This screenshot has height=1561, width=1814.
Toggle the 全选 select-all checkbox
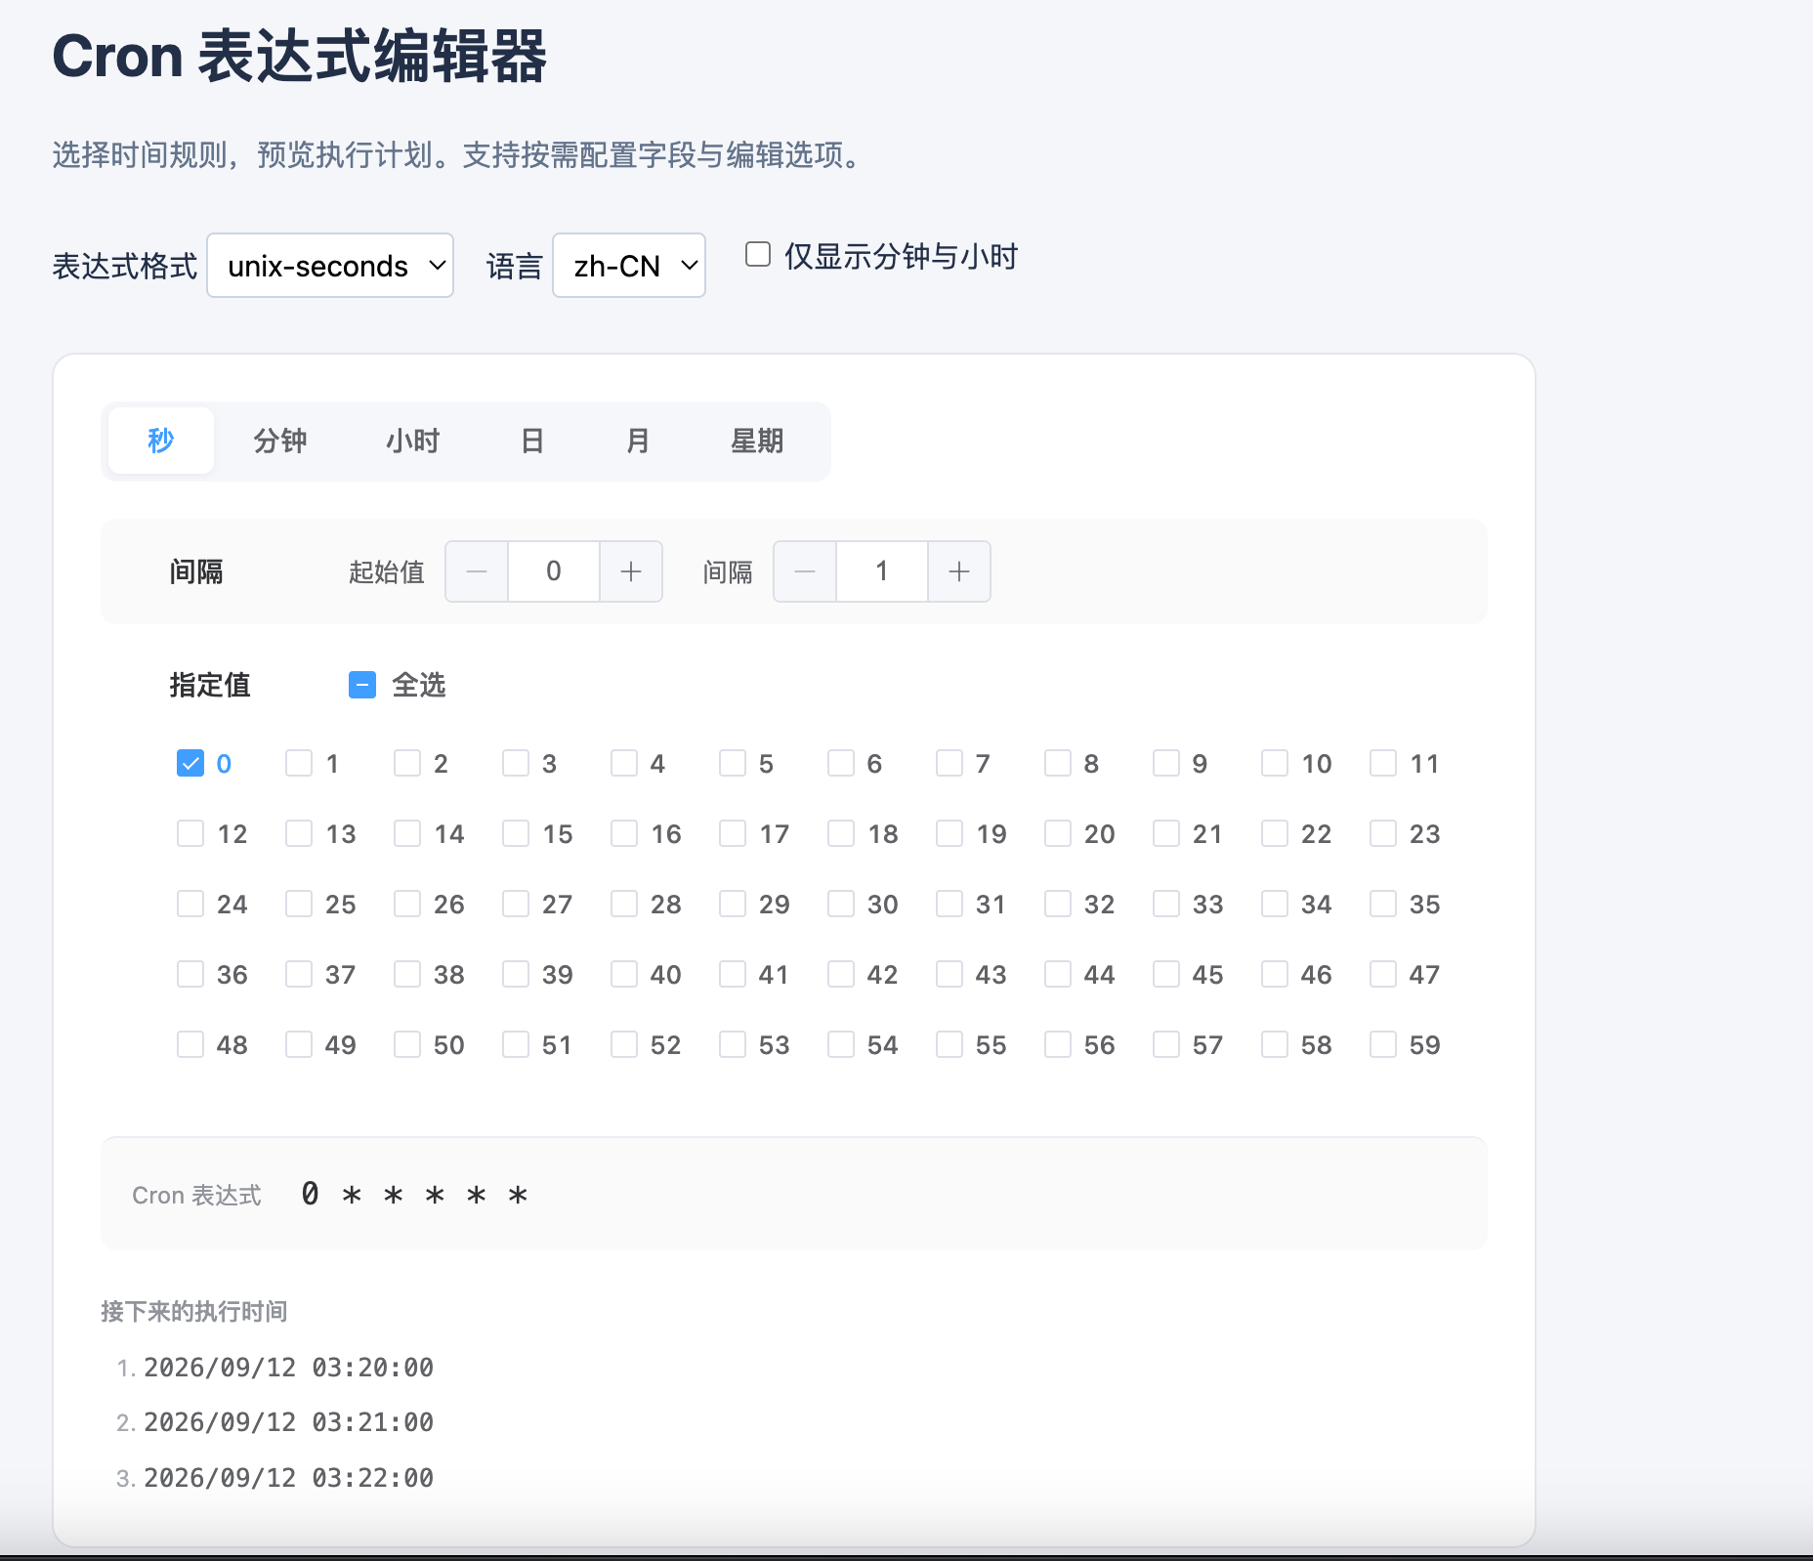point(362,685)
